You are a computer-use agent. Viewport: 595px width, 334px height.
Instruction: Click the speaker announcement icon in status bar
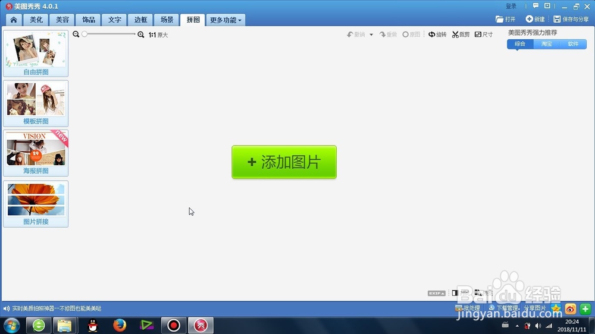[x=7, y=308]
